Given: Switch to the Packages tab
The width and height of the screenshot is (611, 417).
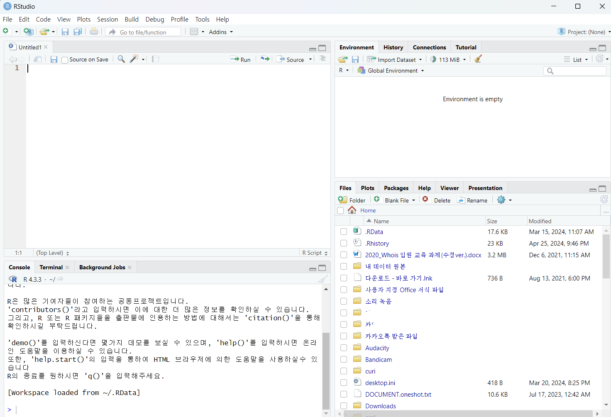Looking at the screenshot, I should (x=396, y=188).
